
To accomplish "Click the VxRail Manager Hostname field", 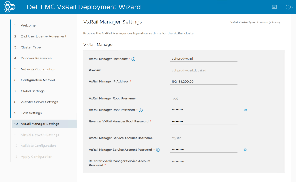I will click(204, 58).
